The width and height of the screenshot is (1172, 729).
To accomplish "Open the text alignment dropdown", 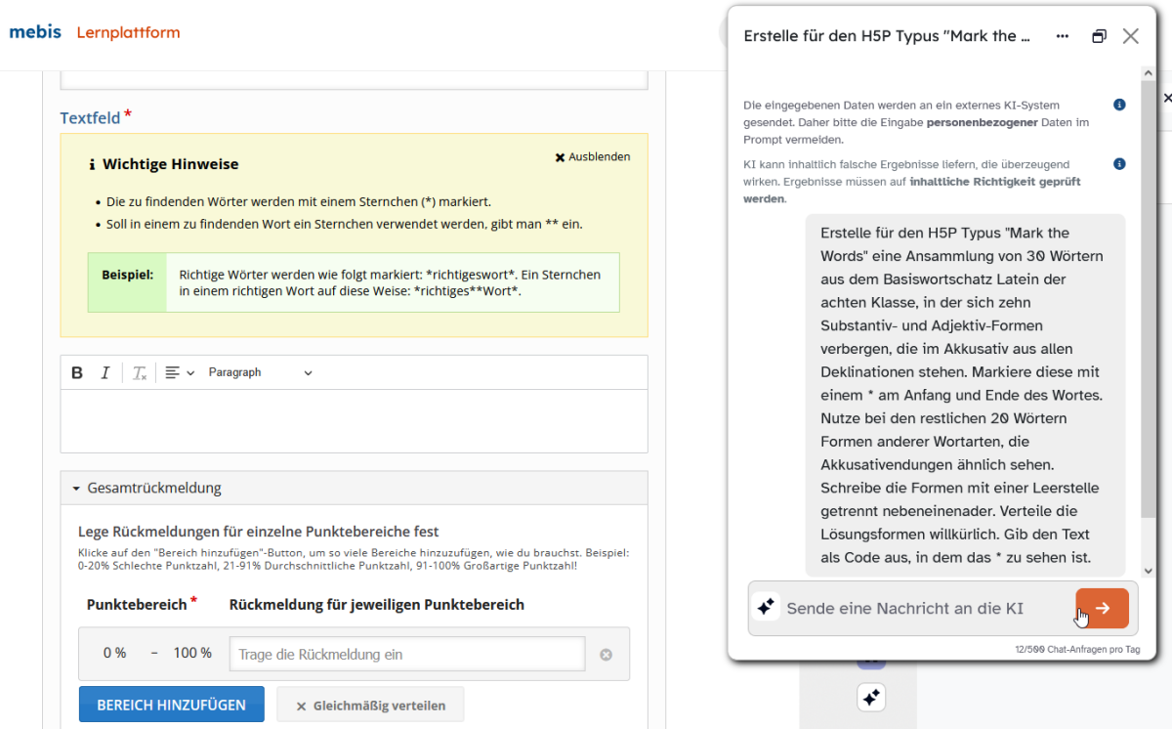I will pos(179,372).
